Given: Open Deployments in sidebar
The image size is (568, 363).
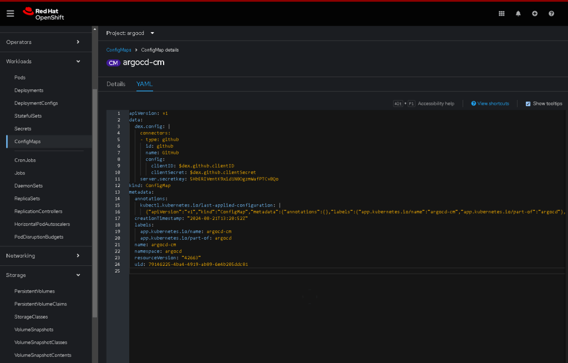Looking at the screenshot, I should click(29, 90).
